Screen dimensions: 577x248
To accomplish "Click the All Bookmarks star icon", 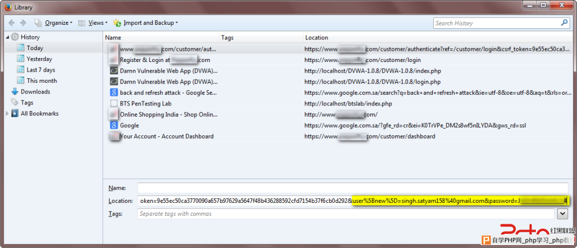I will 15,114.
